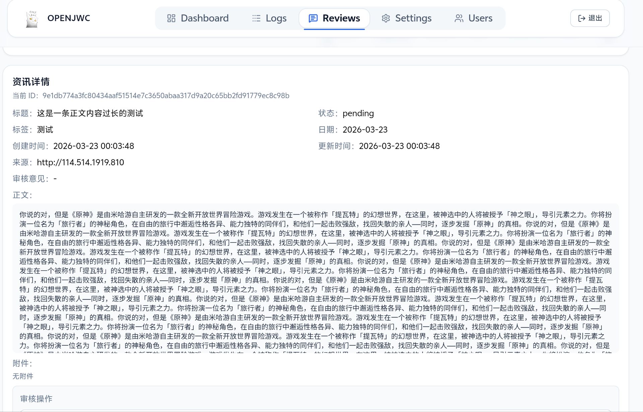Click the OPENJWC logo image

pos(32,19)
